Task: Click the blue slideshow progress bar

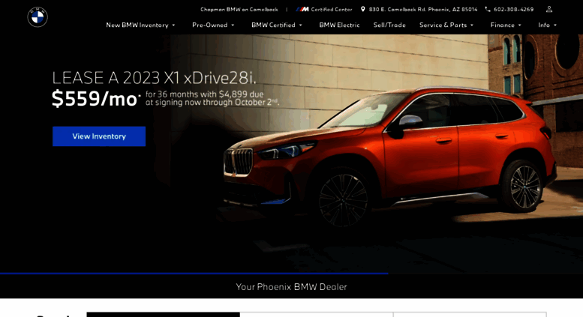Action: point(194,274)
